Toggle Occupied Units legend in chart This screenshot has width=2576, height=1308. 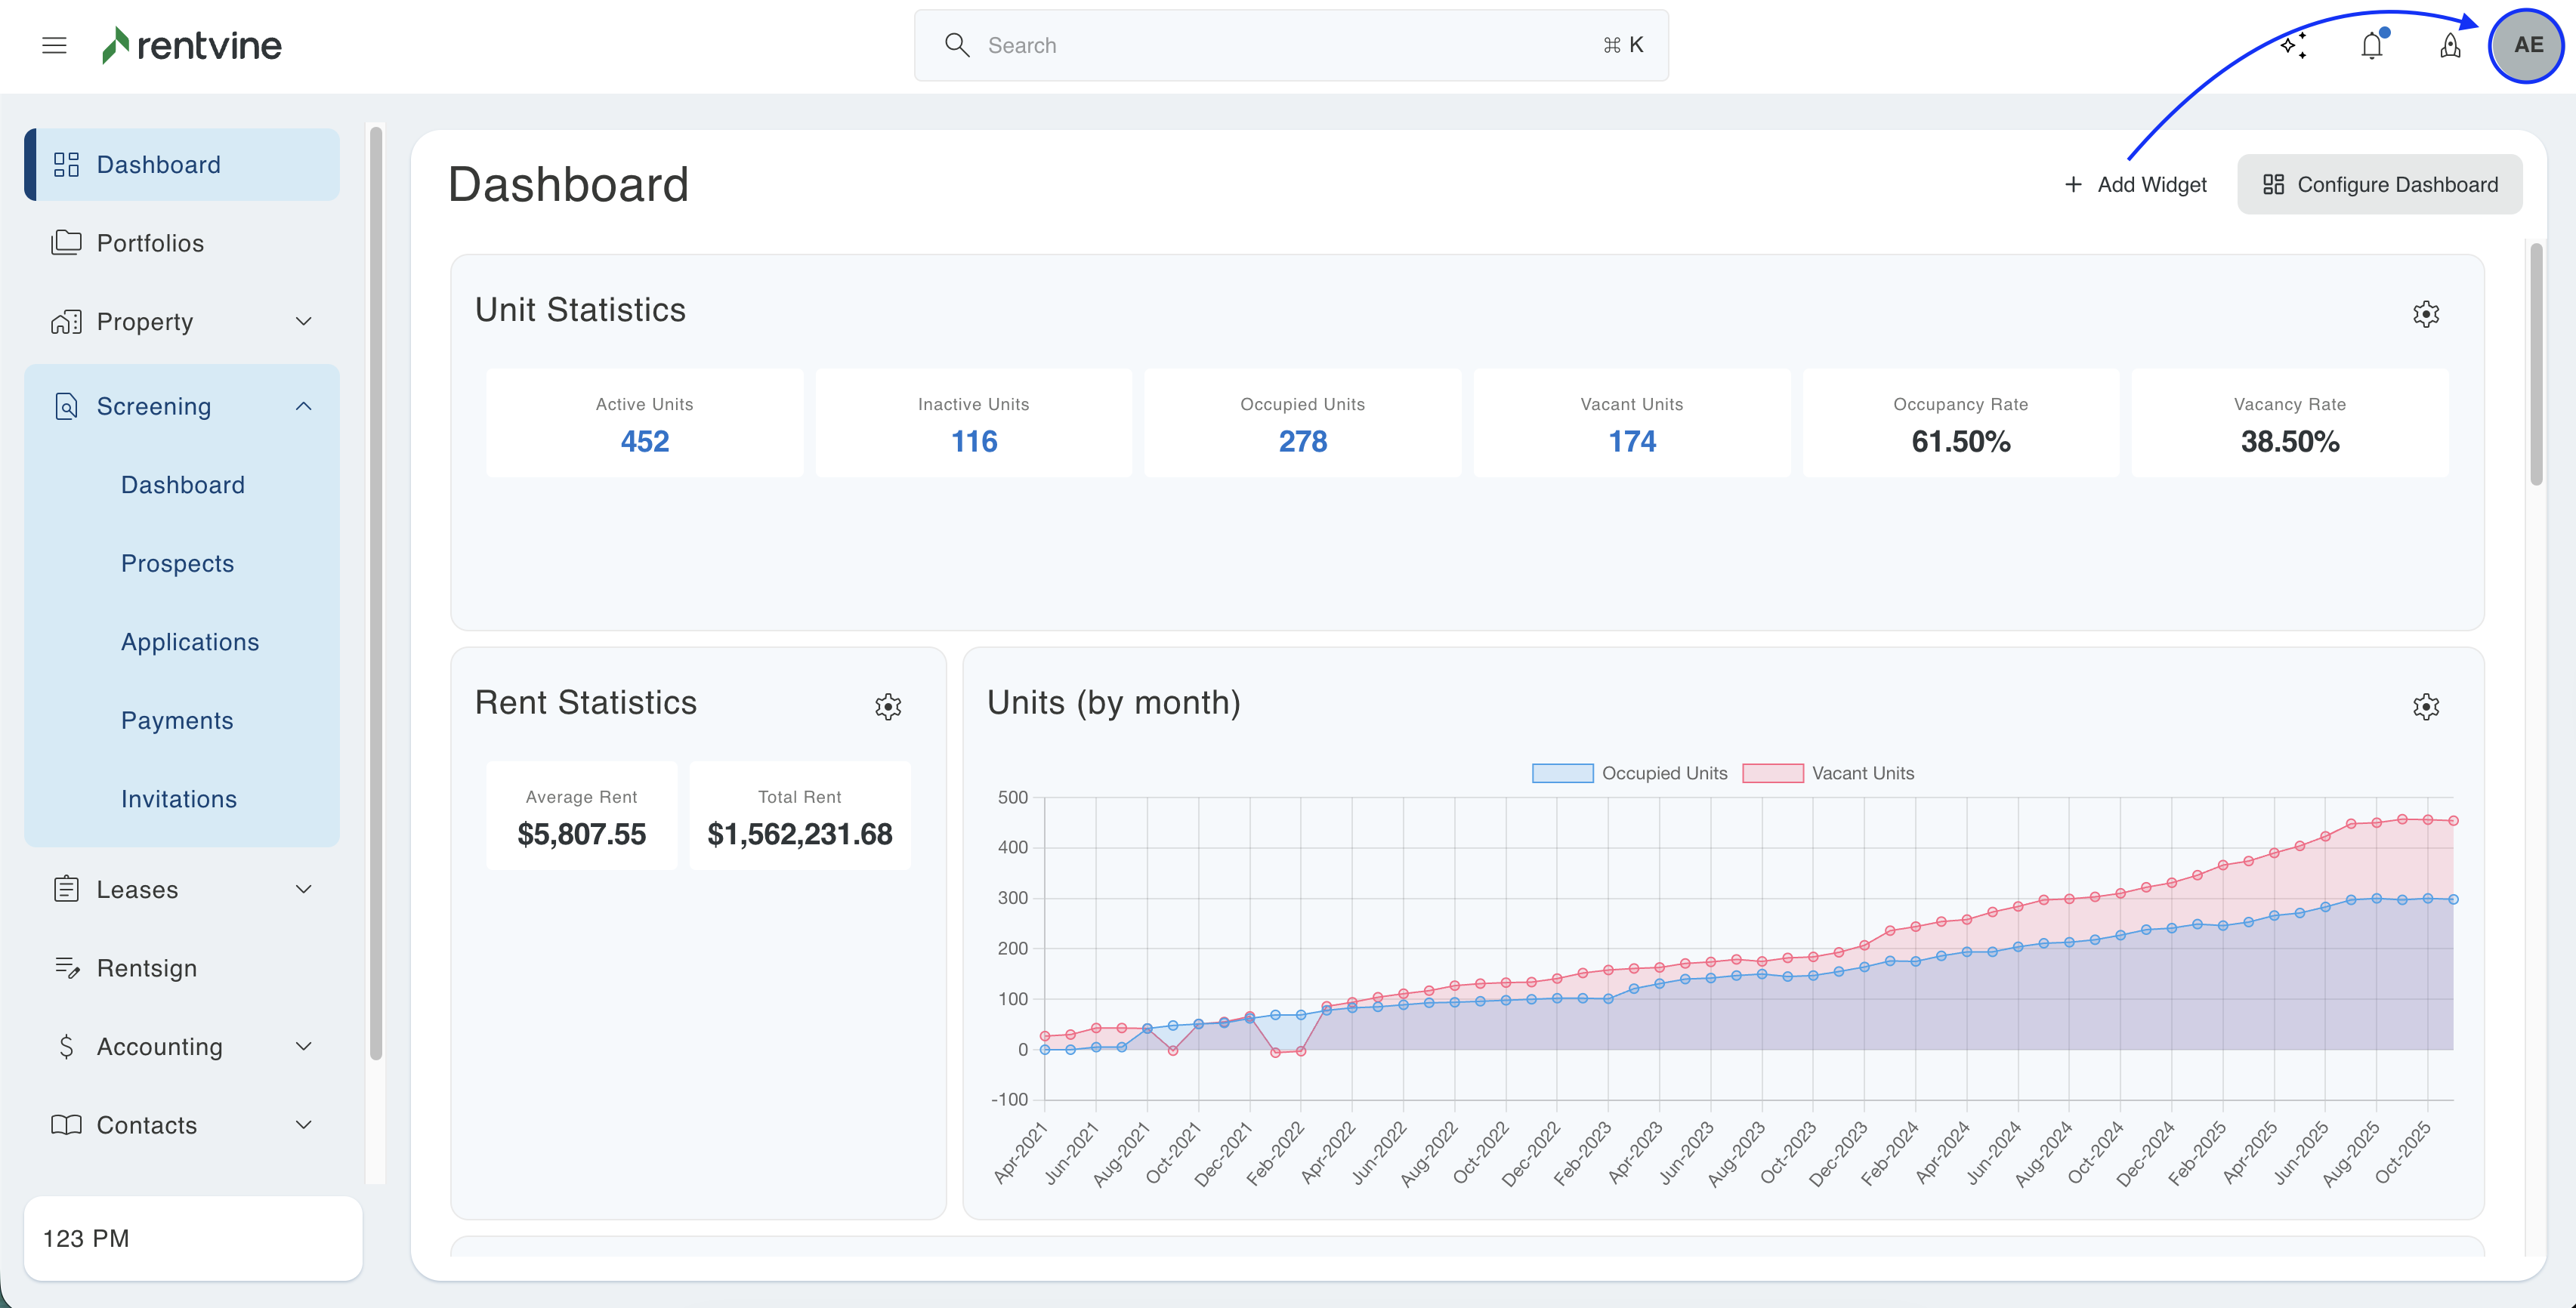click(1629, 773)
